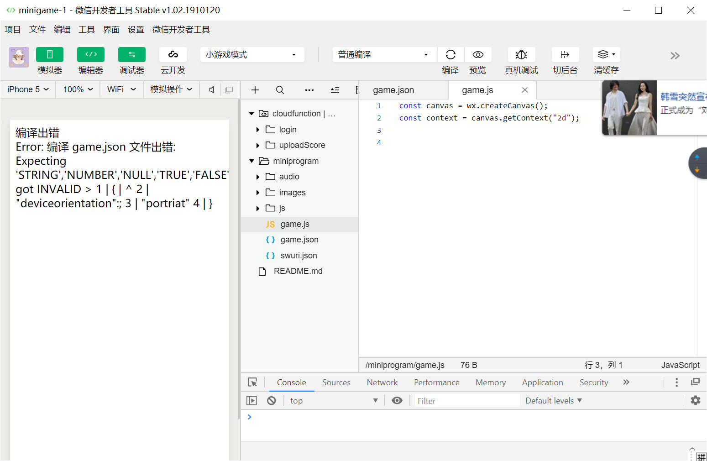The image size is (707, 461).
Task: Mute the simulator sound speaker icon
Action: (211, 90)
